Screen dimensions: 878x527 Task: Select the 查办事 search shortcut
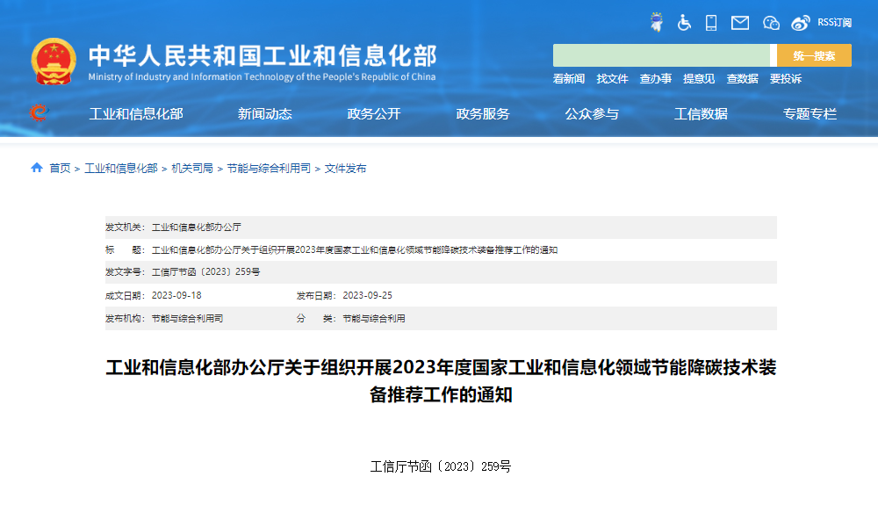tap(656, 79)
